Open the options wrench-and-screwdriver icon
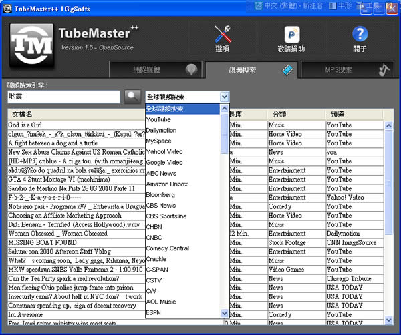 [223, 34]
